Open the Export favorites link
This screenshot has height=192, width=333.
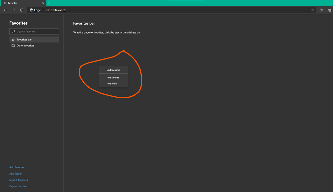pos(18,186)
